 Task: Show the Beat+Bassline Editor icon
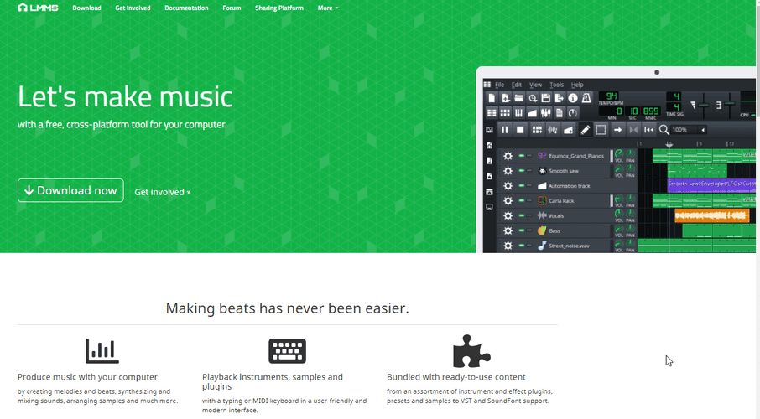[x=505, y=113]
